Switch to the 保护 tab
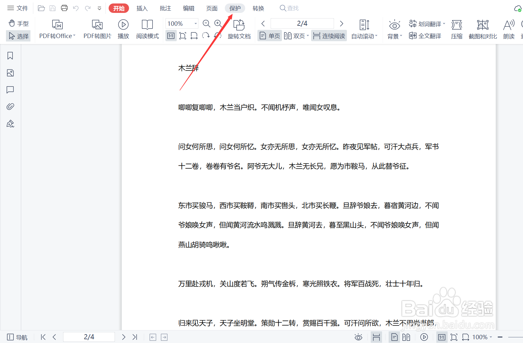Screen dimensions: 523x343 [x=235, y=8]
